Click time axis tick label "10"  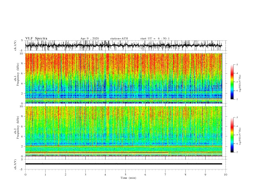225,175
